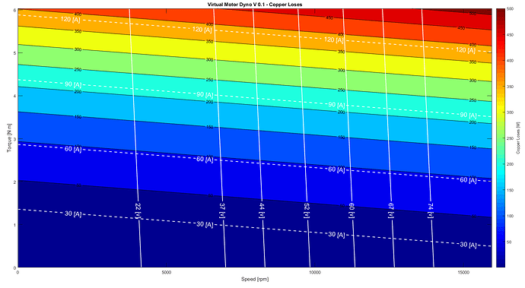Click the '44 [V]' voltage contour label
The width and height of the screenshot is (525, 288).
coord(262,210)
